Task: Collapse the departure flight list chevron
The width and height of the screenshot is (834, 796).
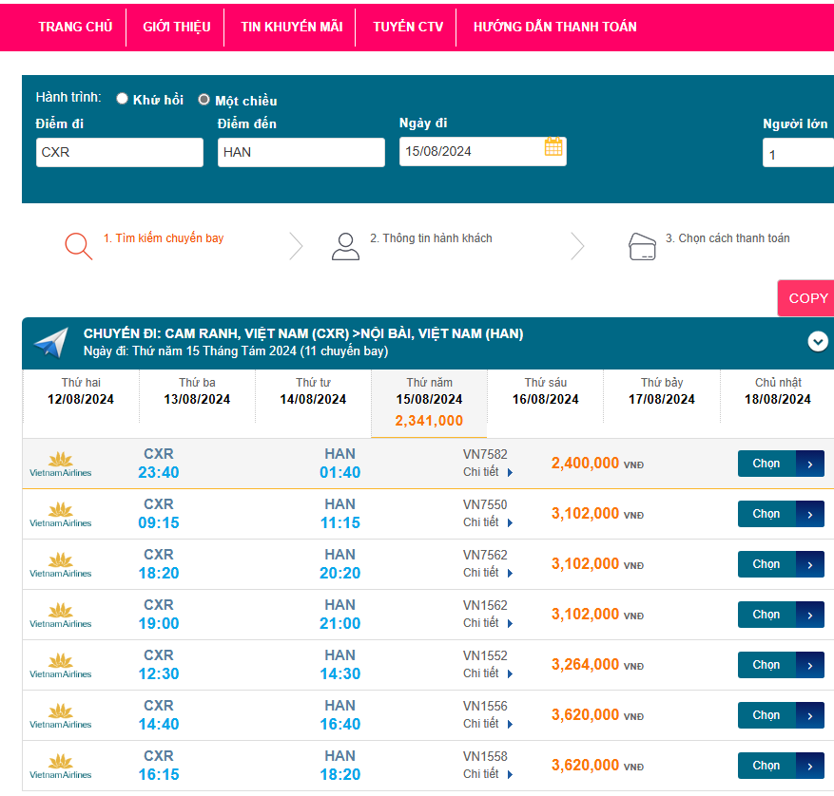Action: coord(818,342)
